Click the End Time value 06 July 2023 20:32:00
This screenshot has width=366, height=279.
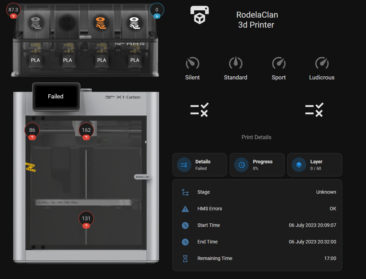(313, 242)
